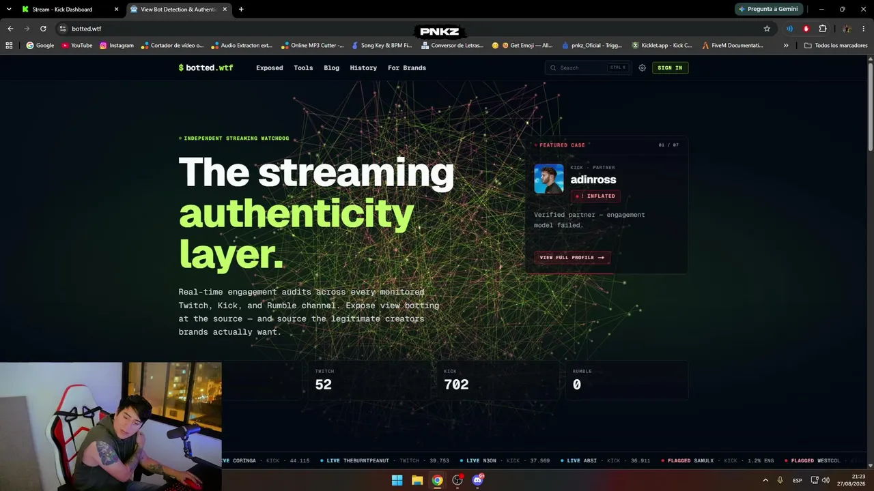The image size is (874, 491).
Task: Open the Get Emoji bookmark
Action: pyautogui.click(x=522, y=46)
